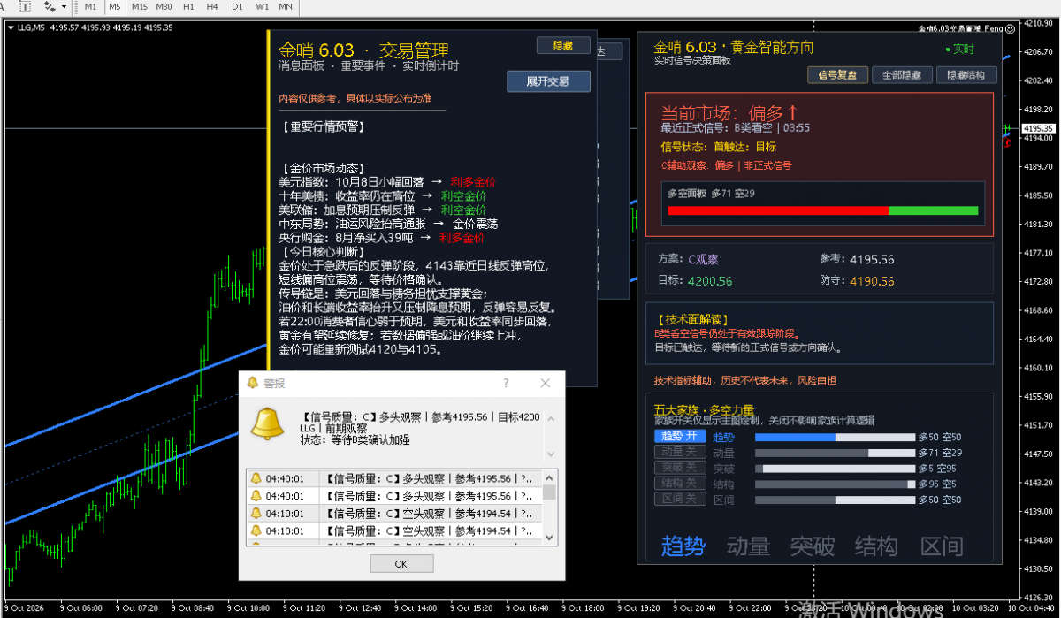1061x618 pixels.
Task: Click the 信号复盘 button
Action: coord(837,75)
